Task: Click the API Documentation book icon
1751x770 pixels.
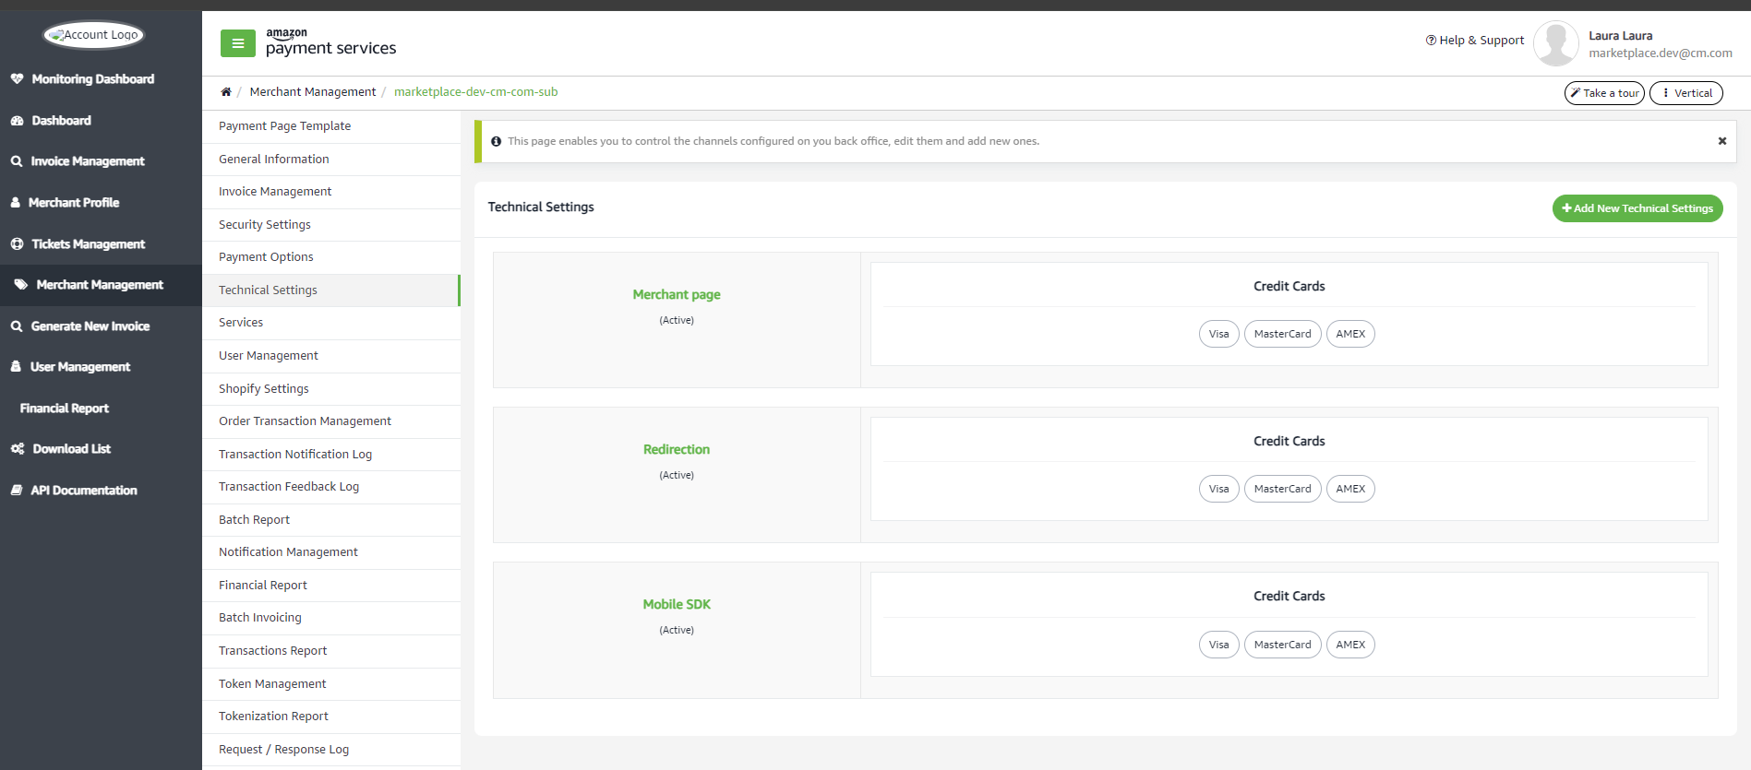Action: pos(17,491)
